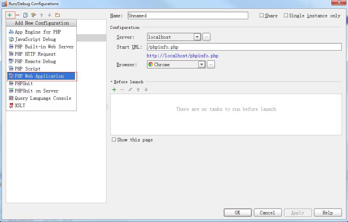The image size is (348, 222).
Task: Collapse the Before launch section
Action: pyautogui.click(x=112, y=82)
